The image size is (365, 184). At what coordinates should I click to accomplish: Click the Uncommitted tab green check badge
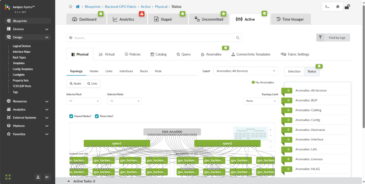[x=224, y=14]
